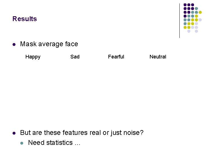Click the 'Happy' column label

coord(33,57)
